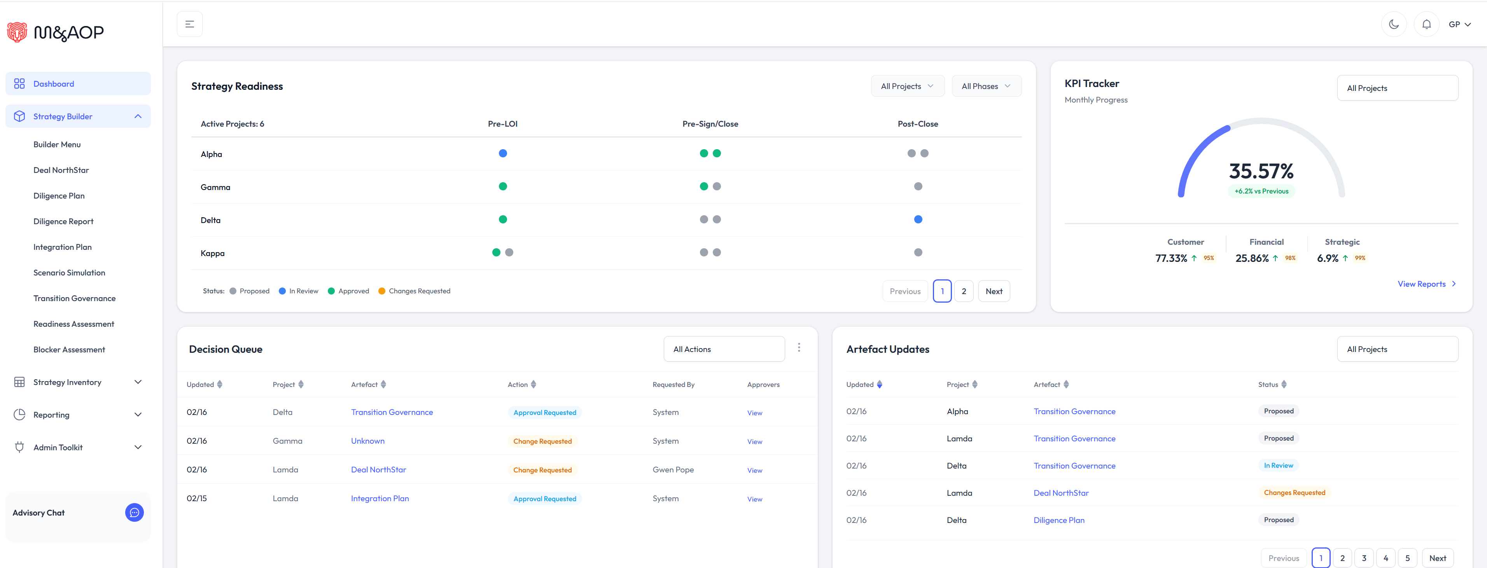Click the Strategy Builder cube icon

coord(19,116)
